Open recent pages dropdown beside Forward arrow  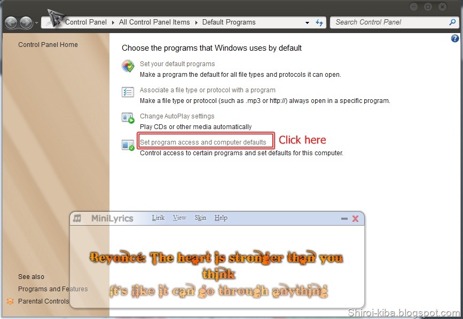tap(36, 23)
